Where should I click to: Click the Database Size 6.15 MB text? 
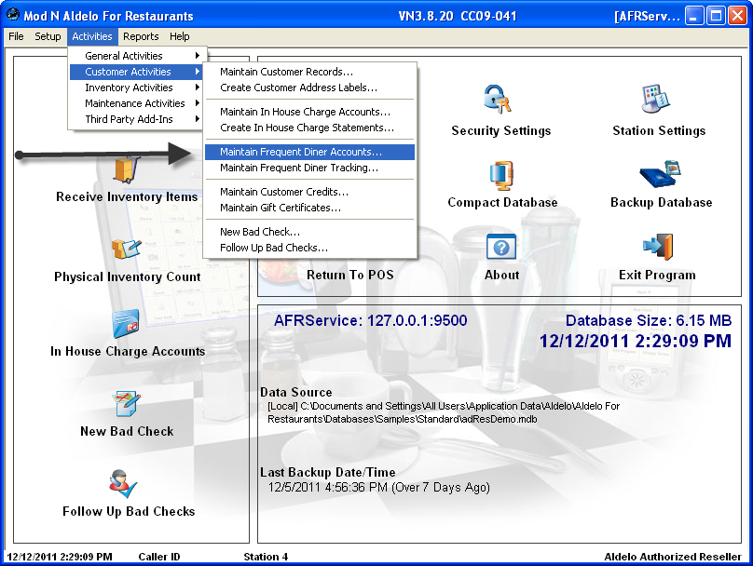click(649, 320)
